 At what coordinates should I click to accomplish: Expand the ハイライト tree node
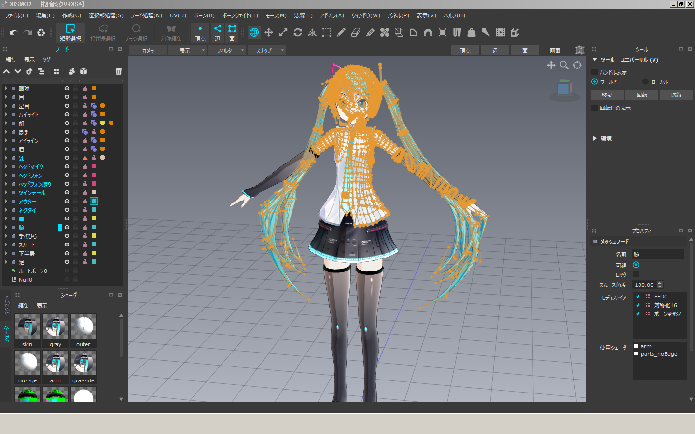pyautogui.click(x=6, y=114)
